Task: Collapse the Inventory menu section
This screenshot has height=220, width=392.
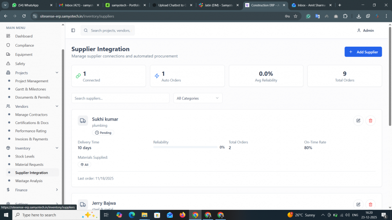Action: (x=57, y=148)
